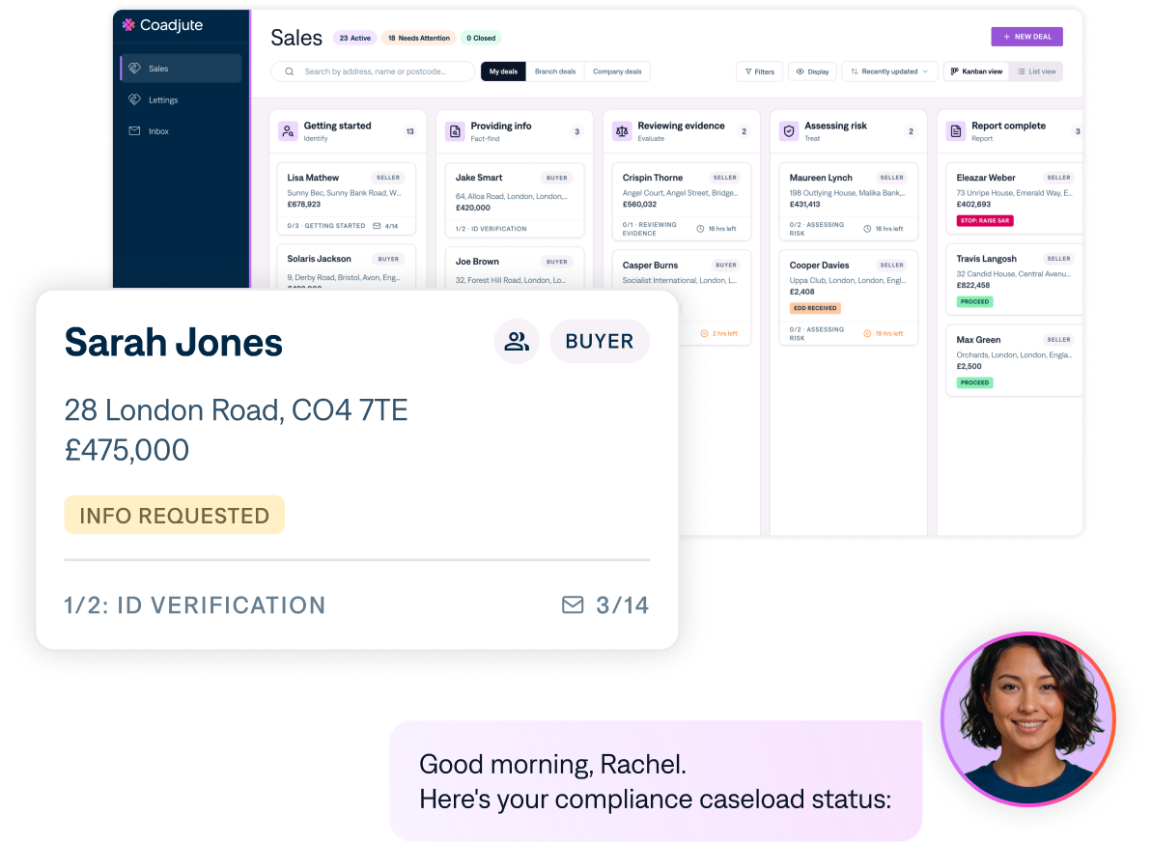
Task: Click the INFO REQUESTED tag
Action: (174, 516)
